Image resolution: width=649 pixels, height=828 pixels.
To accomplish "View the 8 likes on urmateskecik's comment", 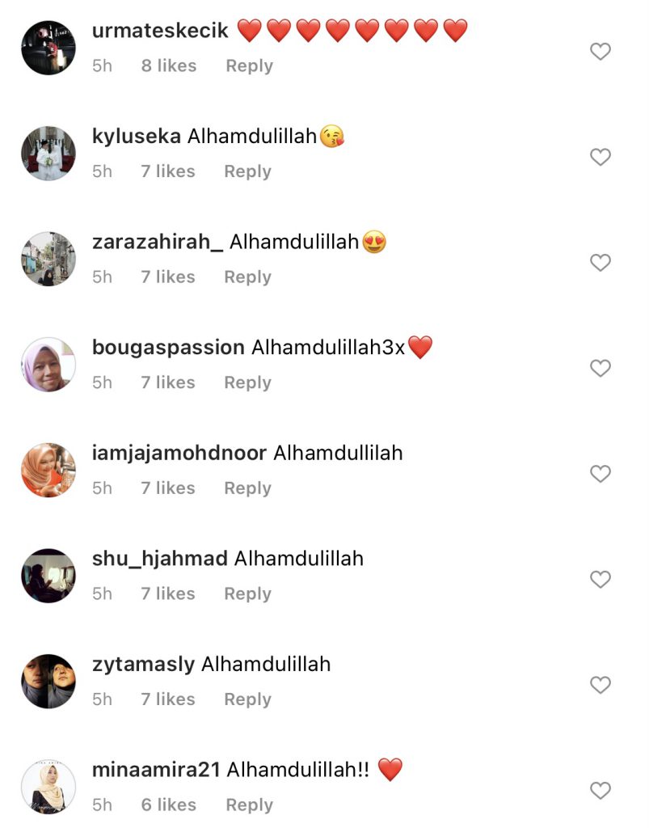I will tap(169, 65).
